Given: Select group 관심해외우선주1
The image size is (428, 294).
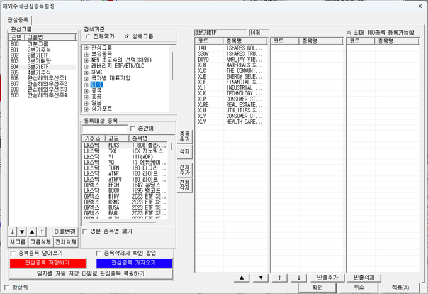Looking at the screenshot, I should (x=42, y=78).
